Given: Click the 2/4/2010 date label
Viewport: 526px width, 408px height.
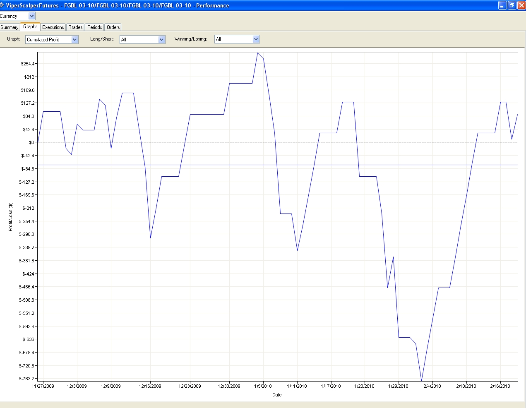Looking at the screenshot, I should (432, 386).
